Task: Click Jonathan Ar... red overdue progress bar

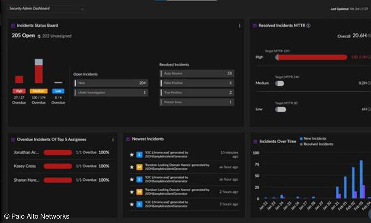Action: (58, 152)
